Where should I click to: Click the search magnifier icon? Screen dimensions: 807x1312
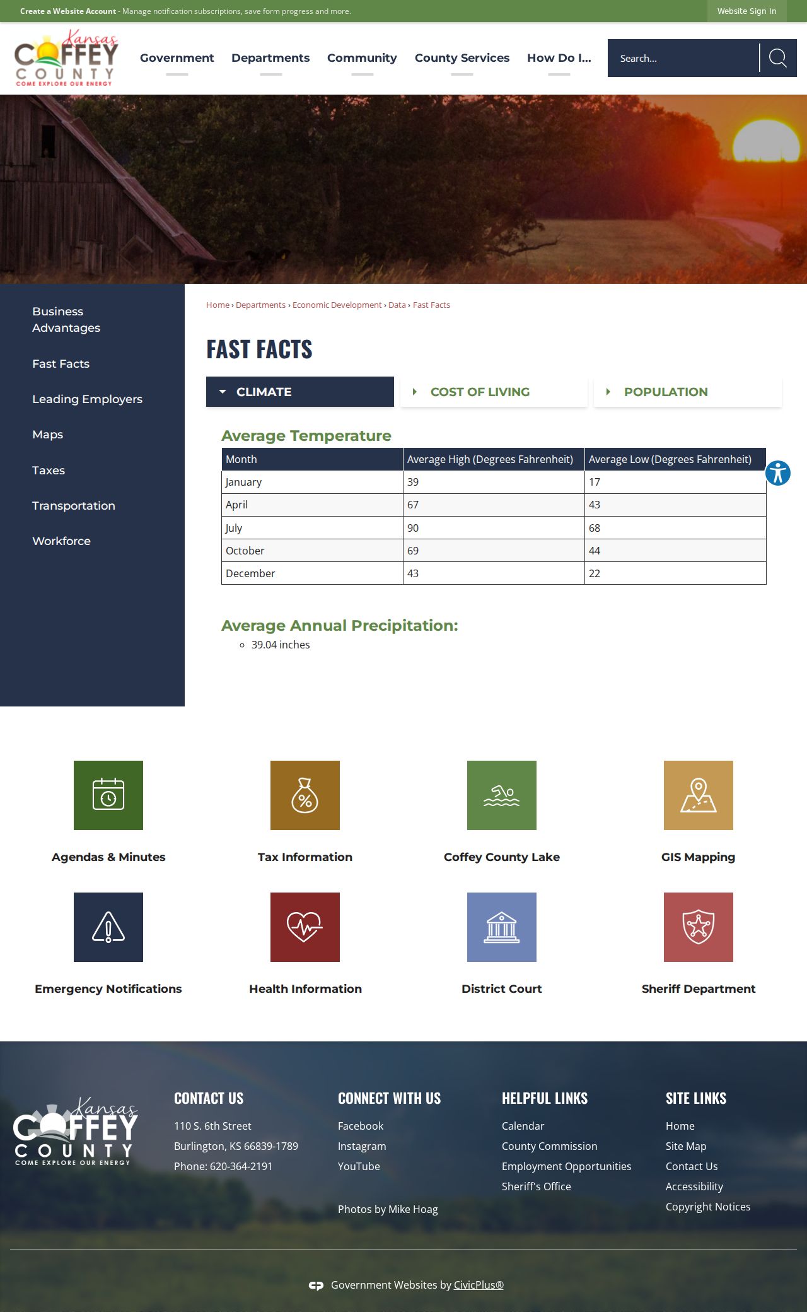tap(778, 58)
